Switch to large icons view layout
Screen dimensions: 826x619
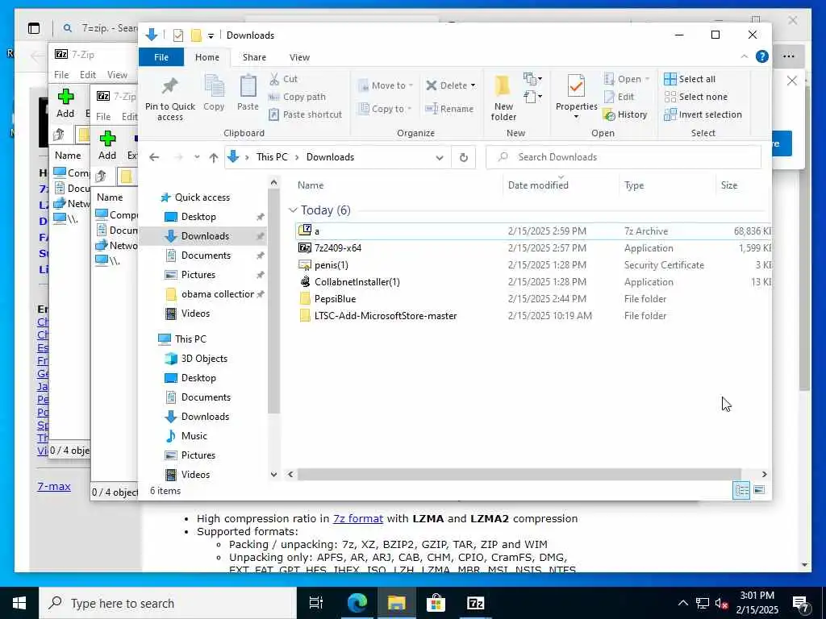pos(759,490)
